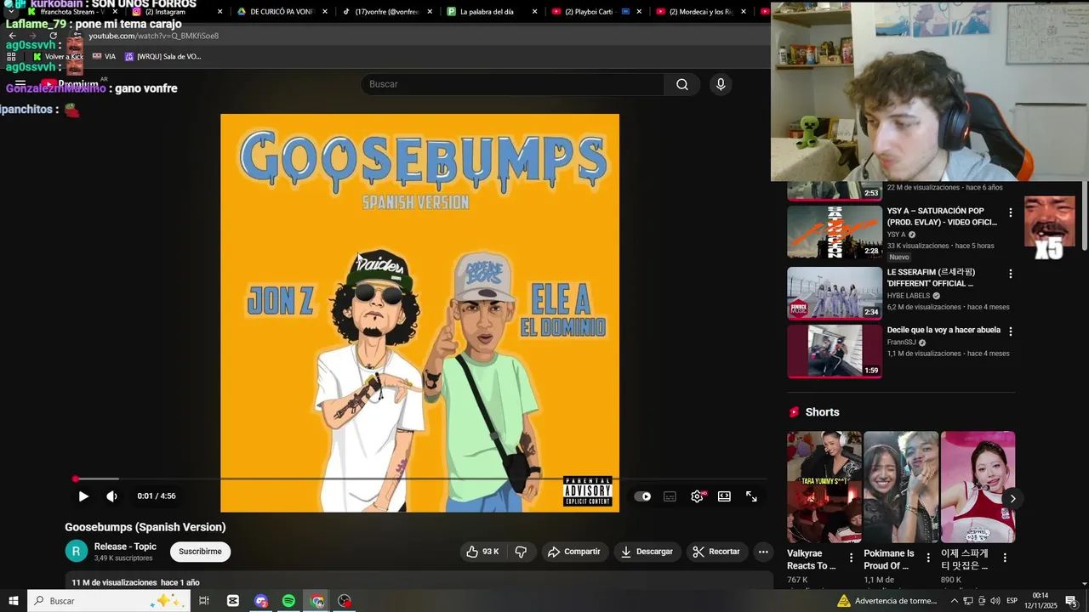Open options for Pokimane short
Screen dimensions: 1089x612
pyautogui.click(x=928, y=558)
